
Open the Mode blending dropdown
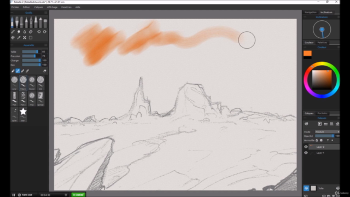[x=327, y=132]
